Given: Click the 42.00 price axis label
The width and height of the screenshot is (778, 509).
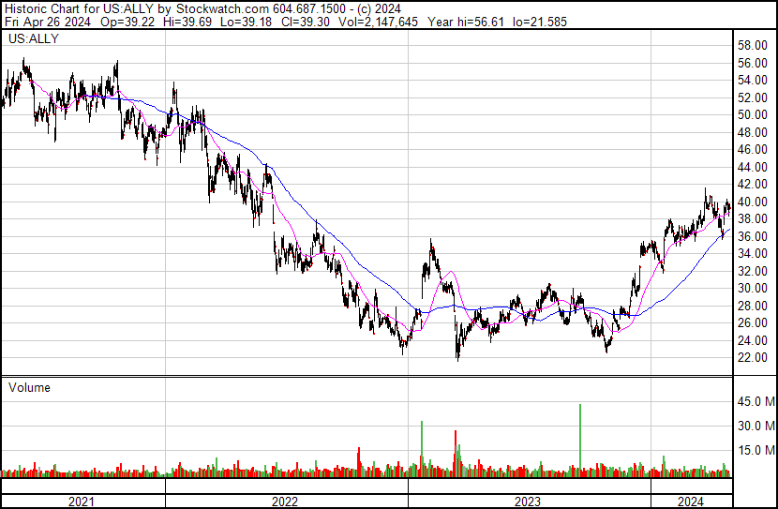Looking at the screenshot, I should tap(752, 185).
